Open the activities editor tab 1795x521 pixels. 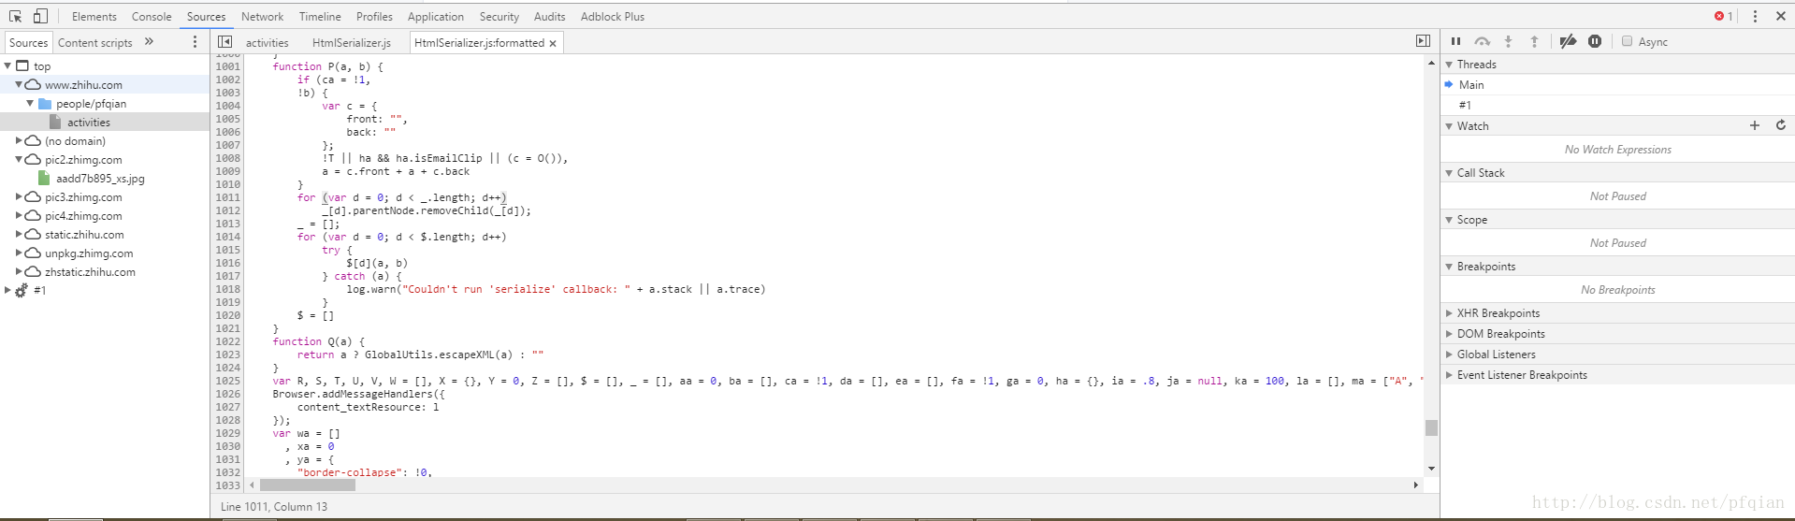click(x=268, y=43)
